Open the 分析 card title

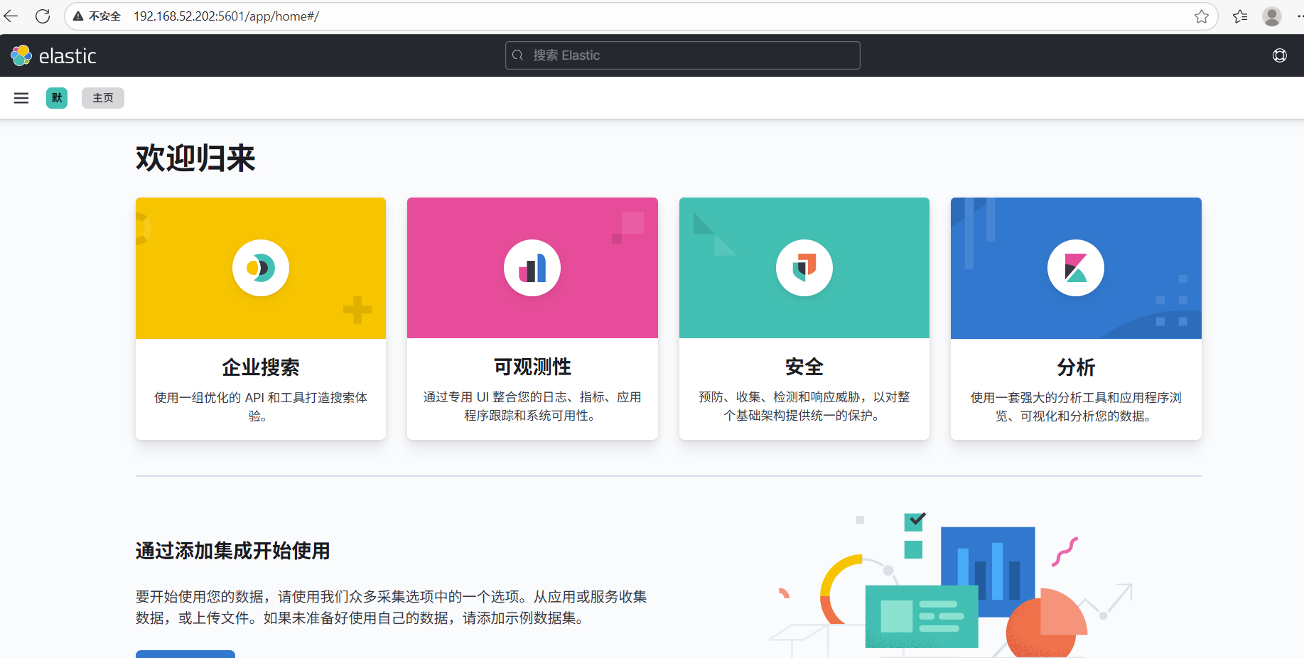[1076, 367]
